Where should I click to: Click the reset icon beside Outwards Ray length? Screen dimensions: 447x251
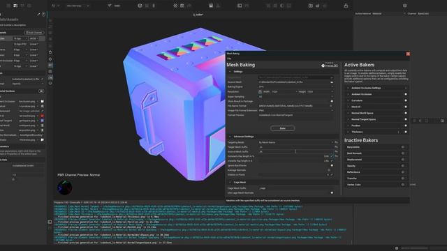337,156
